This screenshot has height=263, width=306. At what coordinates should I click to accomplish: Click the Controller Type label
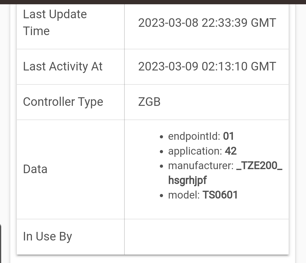63,102
